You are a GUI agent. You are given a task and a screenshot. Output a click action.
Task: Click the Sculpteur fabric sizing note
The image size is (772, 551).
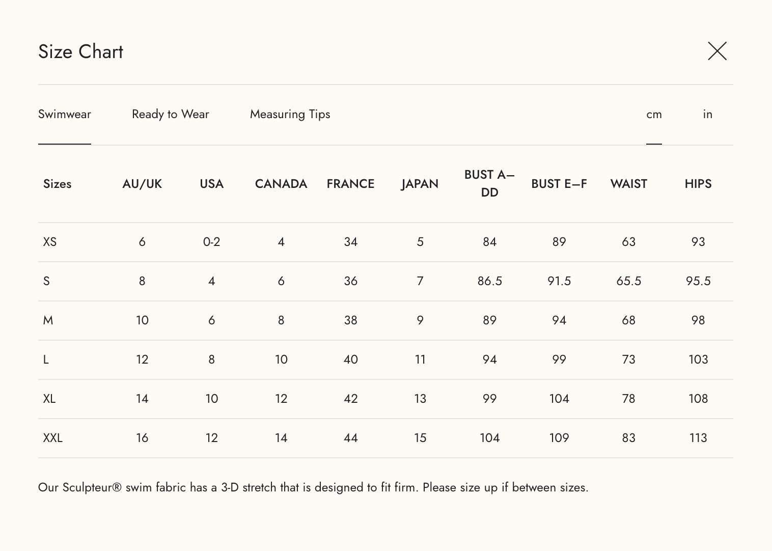(x=313, y=487)
